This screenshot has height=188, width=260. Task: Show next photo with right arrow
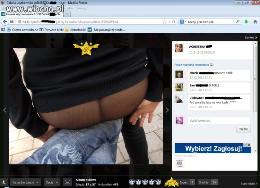167,110
